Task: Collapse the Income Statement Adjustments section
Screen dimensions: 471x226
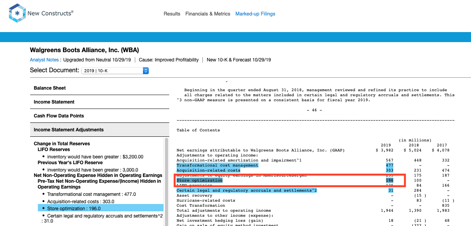Action: click(100, 130)
